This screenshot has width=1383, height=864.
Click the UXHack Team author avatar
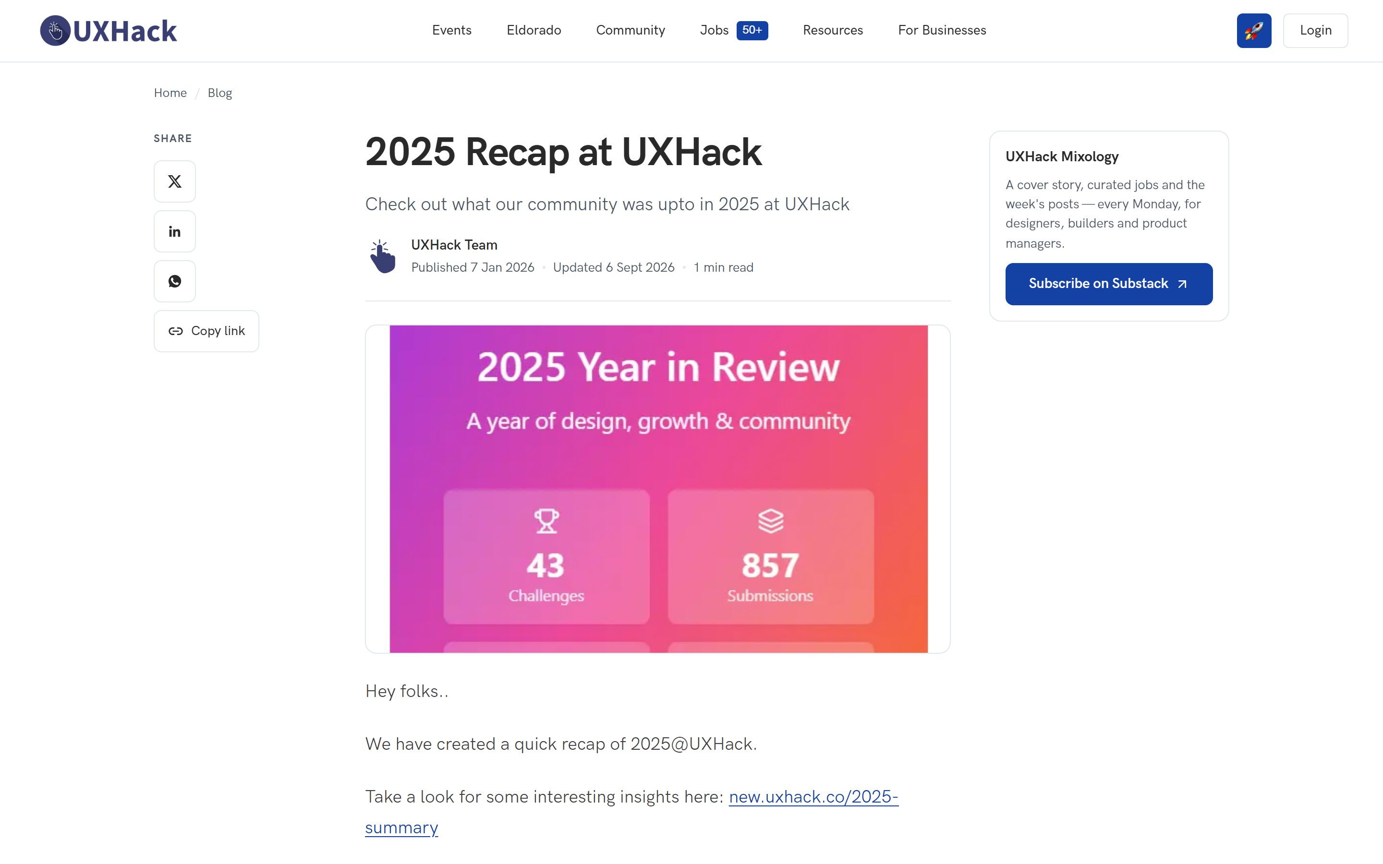point(383,256)
